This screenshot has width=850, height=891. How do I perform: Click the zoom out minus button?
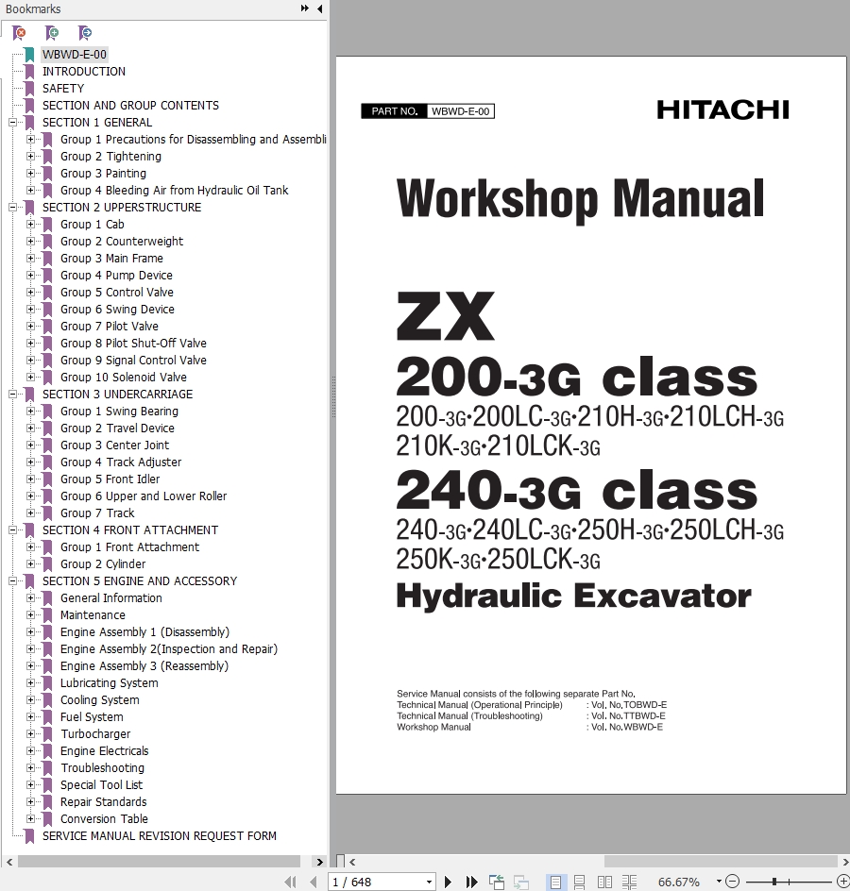pyautogui.click(x=732, y=882)
